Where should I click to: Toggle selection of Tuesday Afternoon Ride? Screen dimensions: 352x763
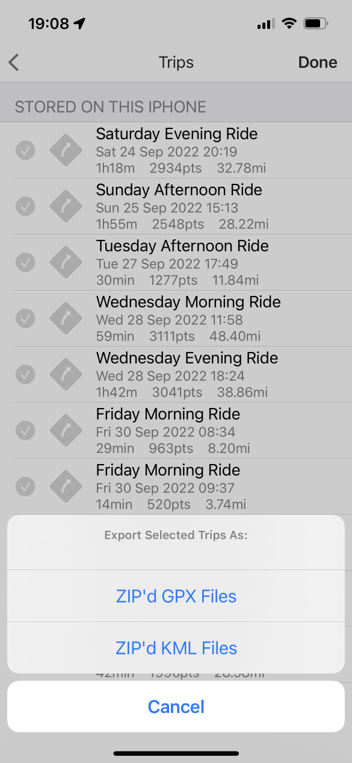[x=25, y=262]
